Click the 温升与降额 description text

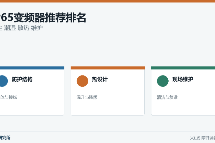pos(87,97)
